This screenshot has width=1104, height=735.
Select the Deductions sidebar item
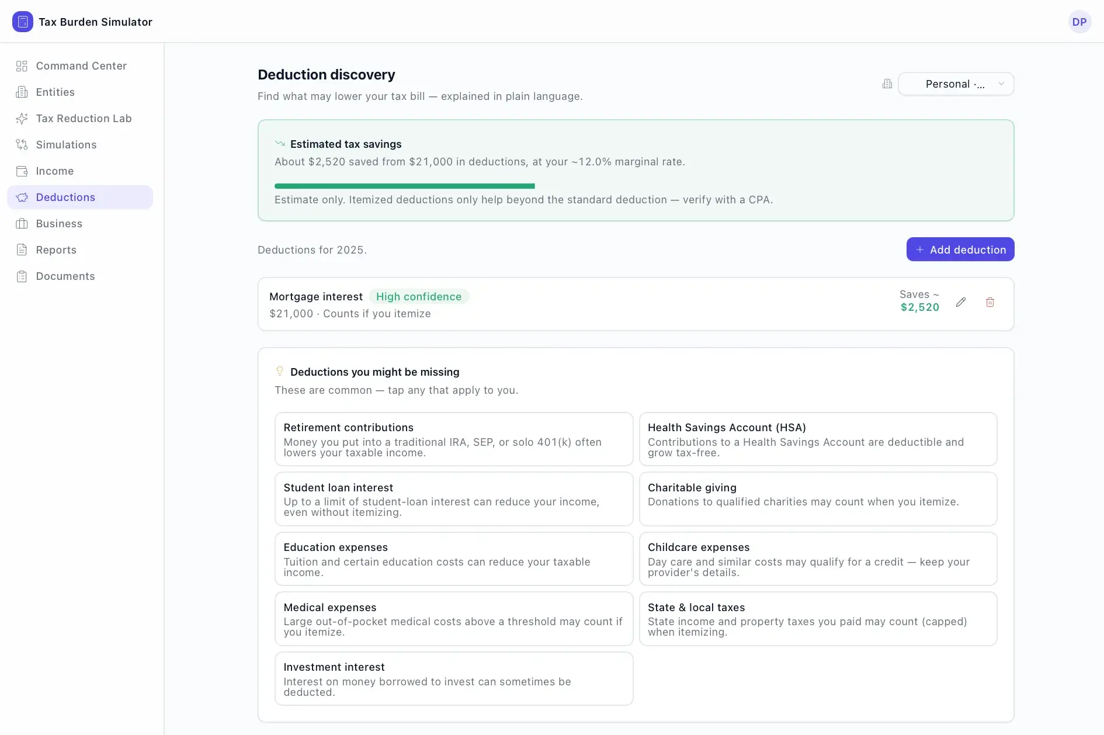80,197
